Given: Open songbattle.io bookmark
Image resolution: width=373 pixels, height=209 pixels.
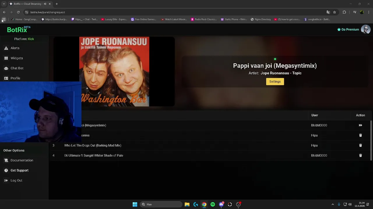Looking at the screenshot, I should click(x=317, y=19).
